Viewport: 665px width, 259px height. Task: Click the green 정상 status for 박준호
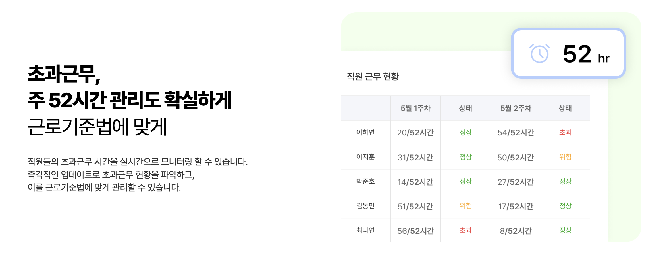(x=465, y=181)
